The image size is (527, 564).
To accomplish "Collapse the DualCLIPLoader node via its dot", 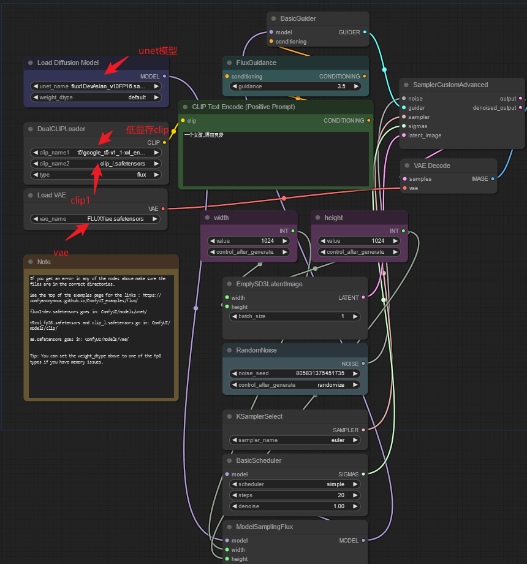I will [x=30, y=129].
